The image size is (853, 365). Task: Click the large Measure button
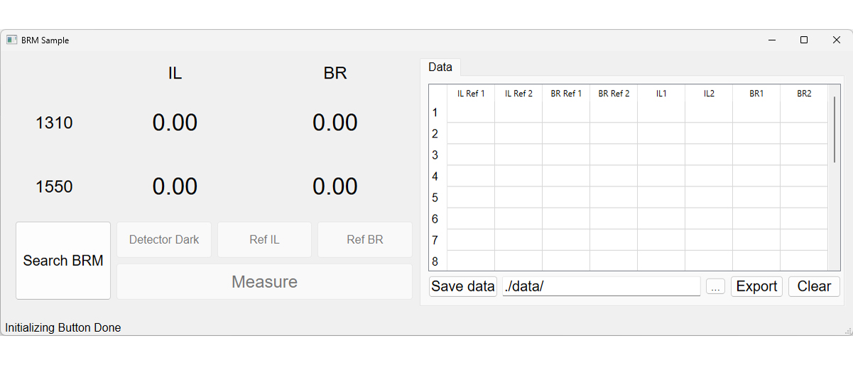pyautogui.click(x=264, y=282)
